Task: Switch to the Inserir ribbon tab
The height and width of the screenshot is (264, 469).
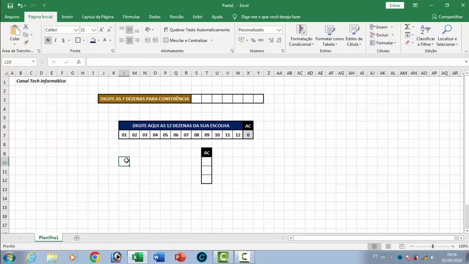Action: pos(67,17)
